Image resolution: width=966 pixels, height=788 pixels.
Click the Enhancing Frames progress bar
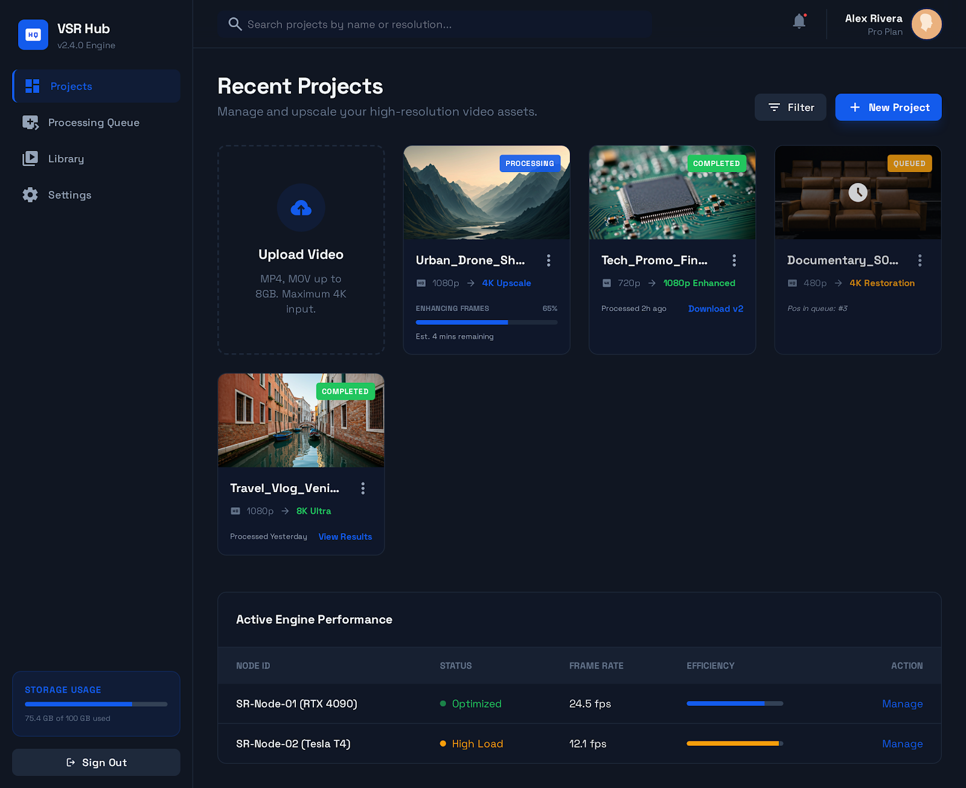click(x=486, y=322)
